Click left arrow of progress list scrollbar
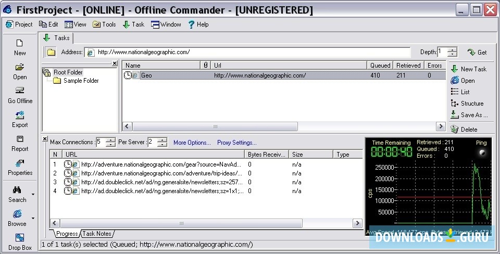Image resolution: width=500 pixels, height=254 pixels. [55, 223]
